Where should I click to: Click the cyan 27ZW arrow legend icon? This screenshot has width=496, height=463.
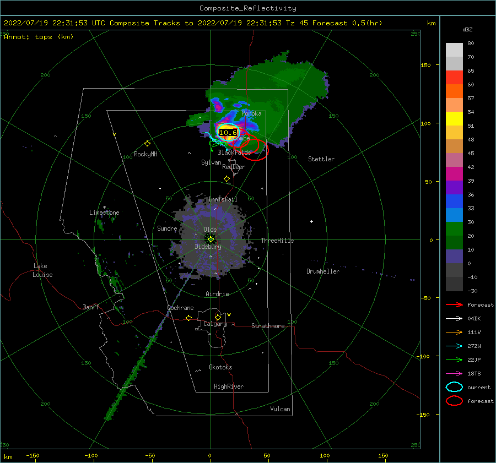point(454,346)
